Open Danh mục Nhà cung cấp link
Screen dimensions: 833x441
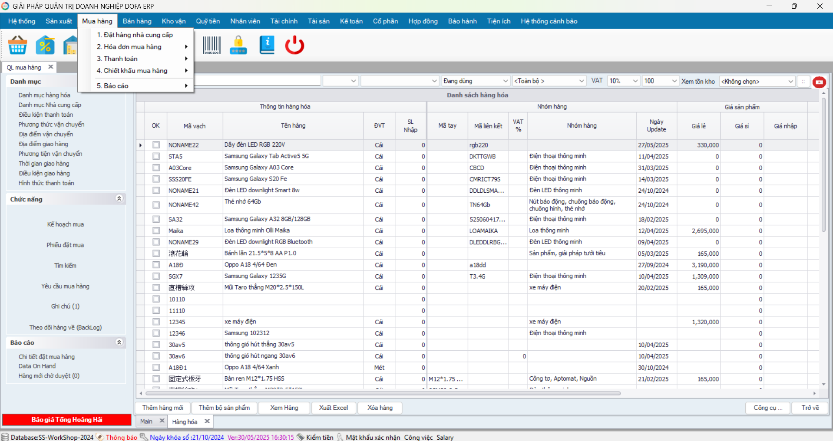(x=50, y=105)
